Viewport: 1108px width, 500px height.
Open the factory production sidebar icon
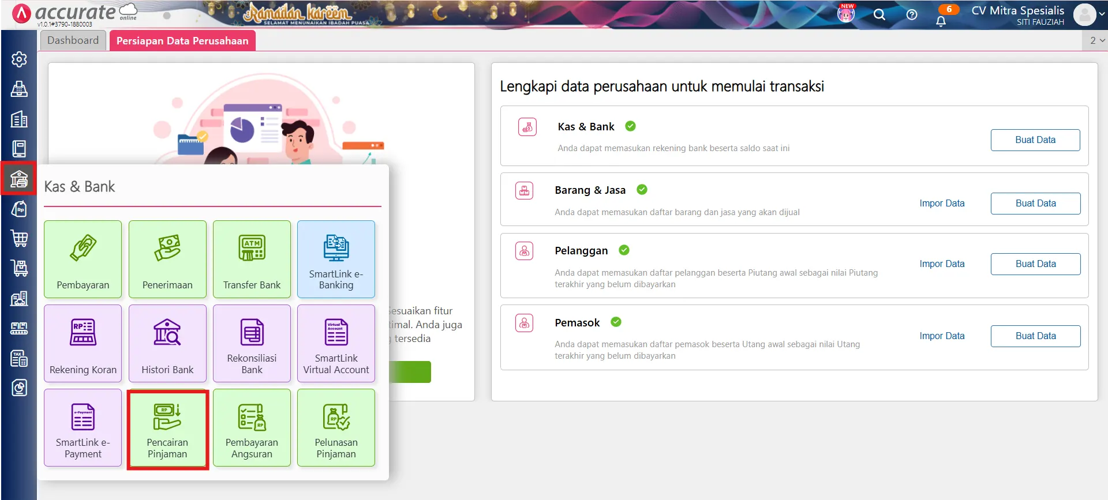tap(19, 328)
